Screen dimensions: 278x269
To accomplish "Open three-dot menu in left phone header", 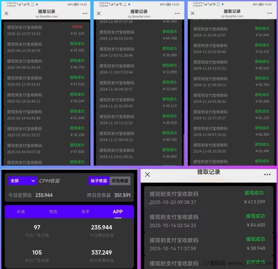I will coord(85,13).
